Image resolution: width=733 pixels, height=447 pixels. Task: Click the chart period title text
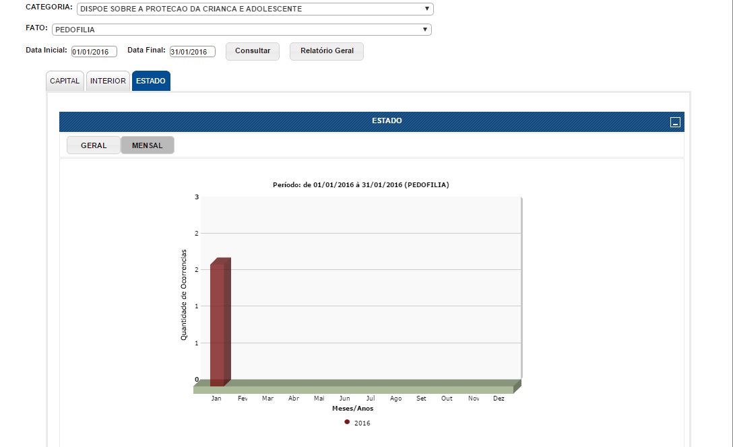(x=360, y=184)
